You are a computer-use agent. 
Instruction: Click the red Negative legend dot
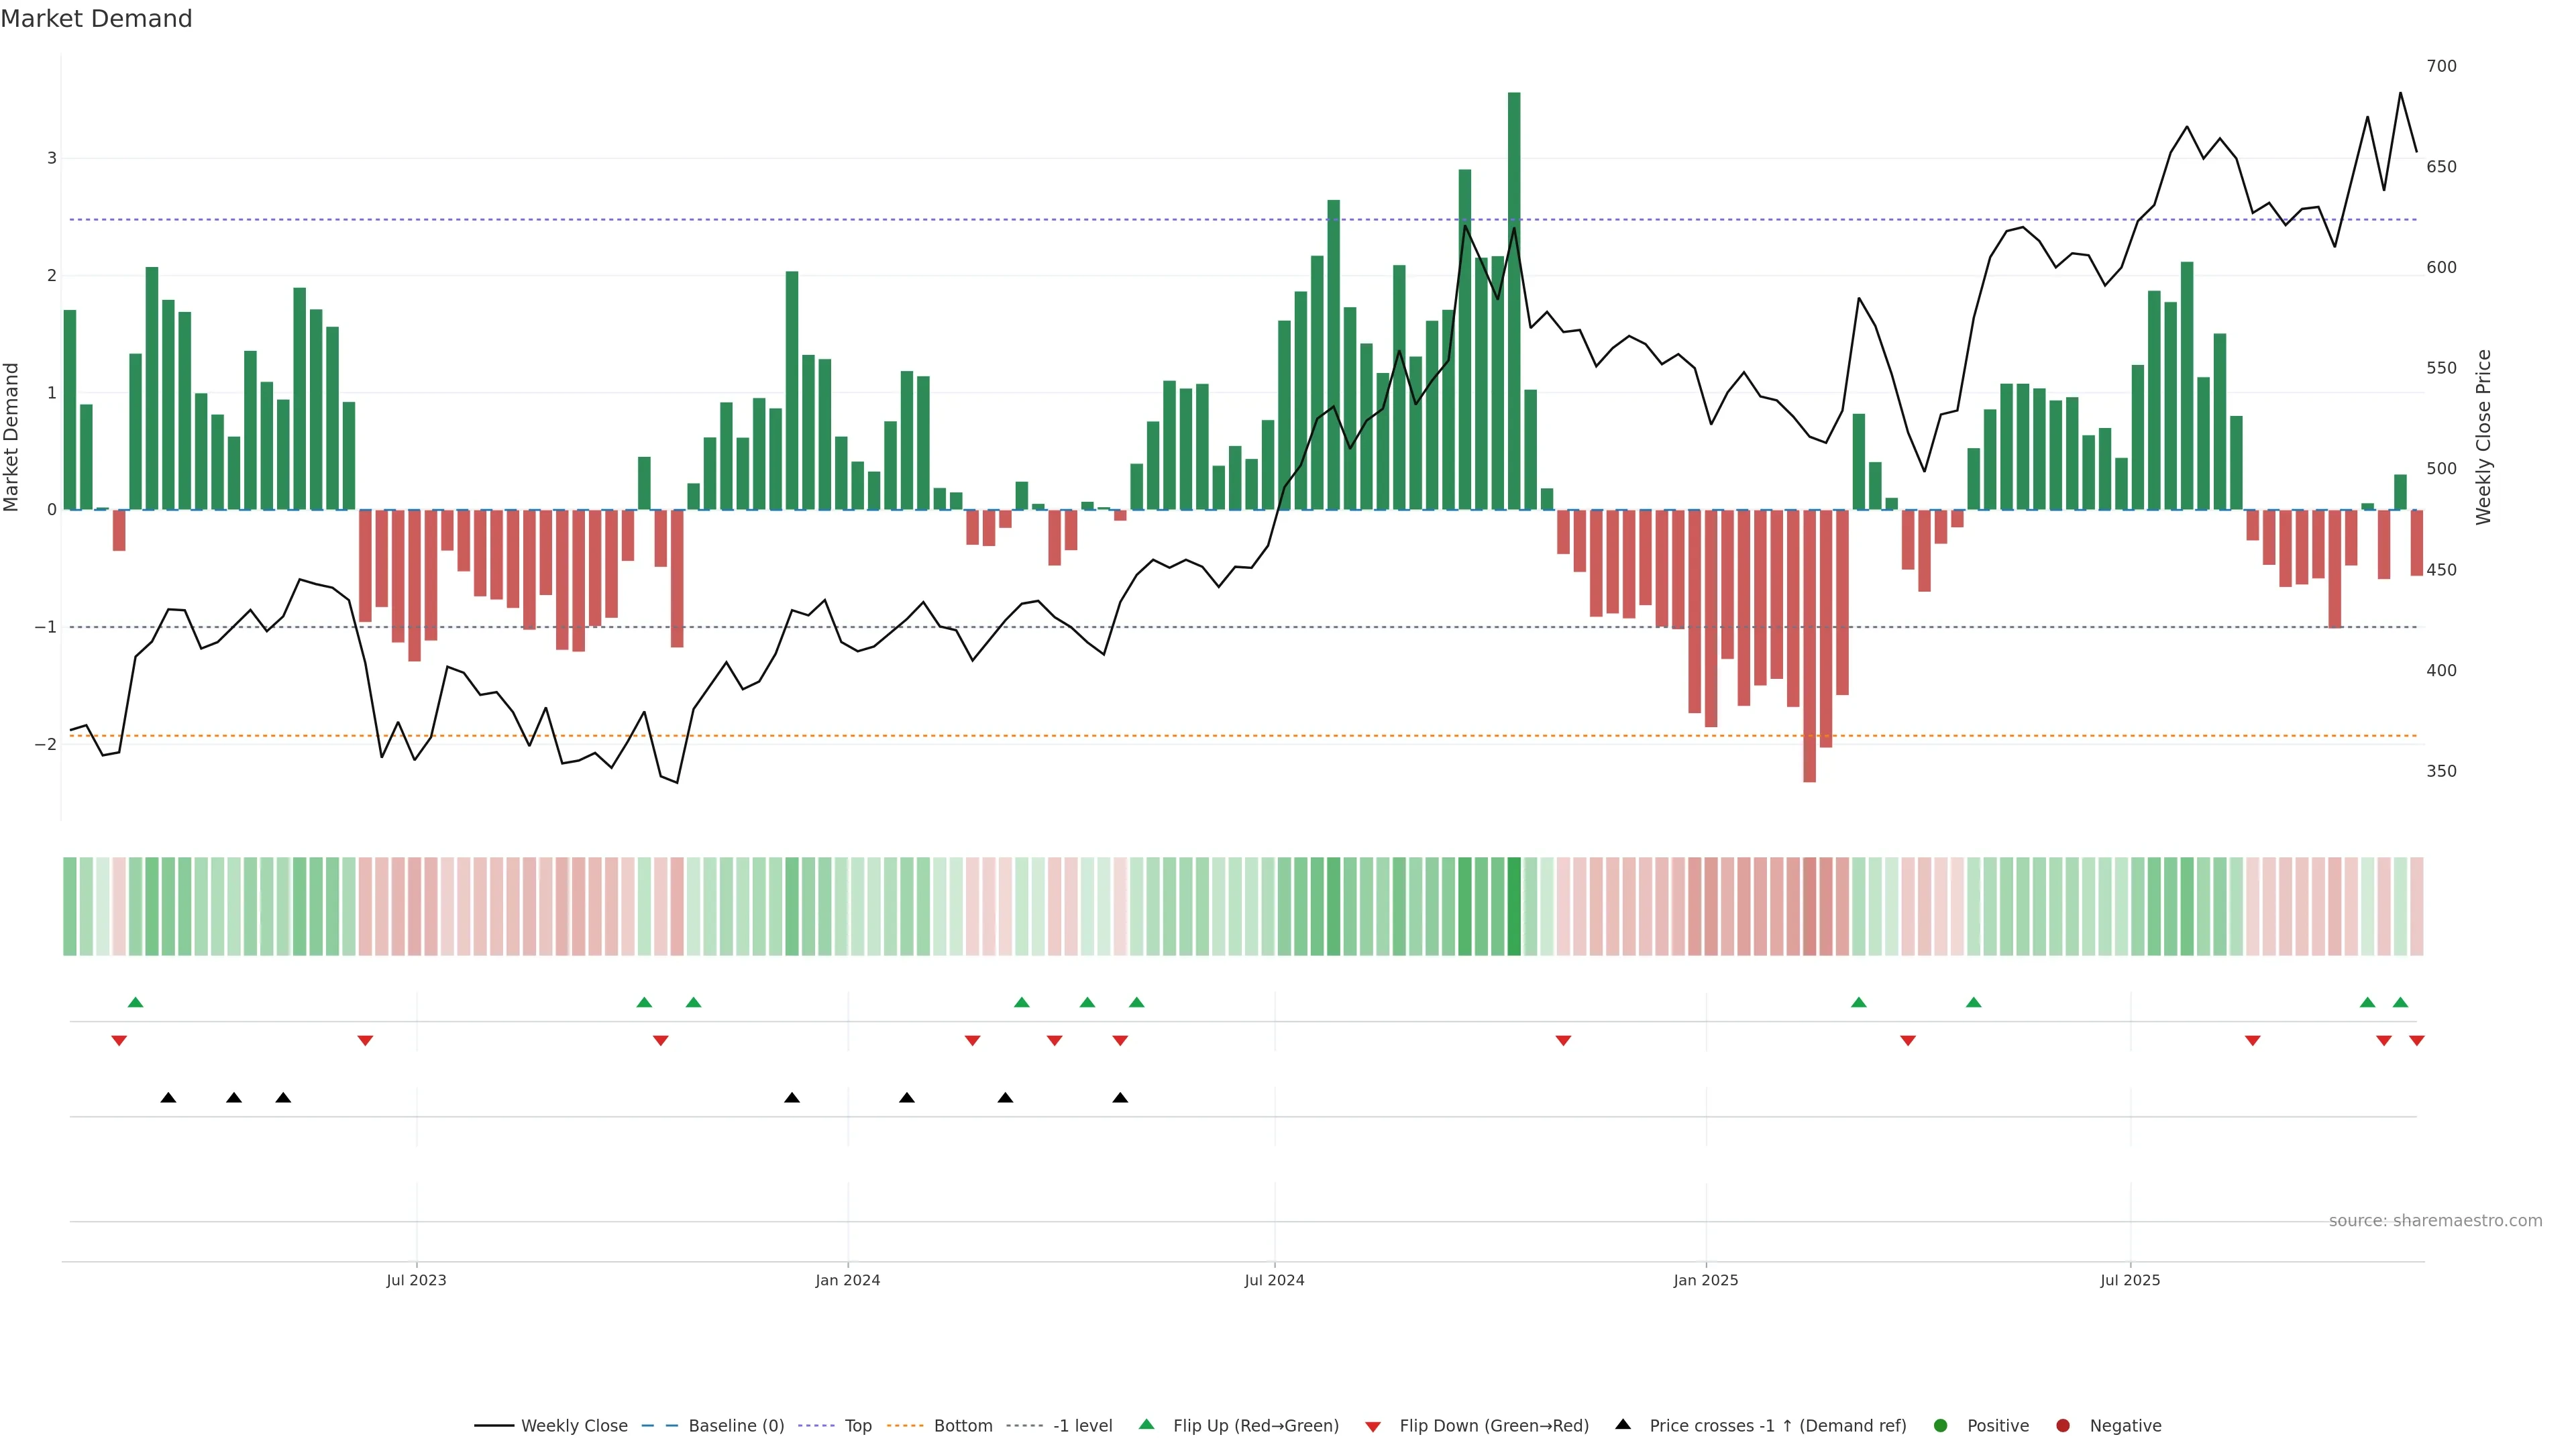2063,1426
